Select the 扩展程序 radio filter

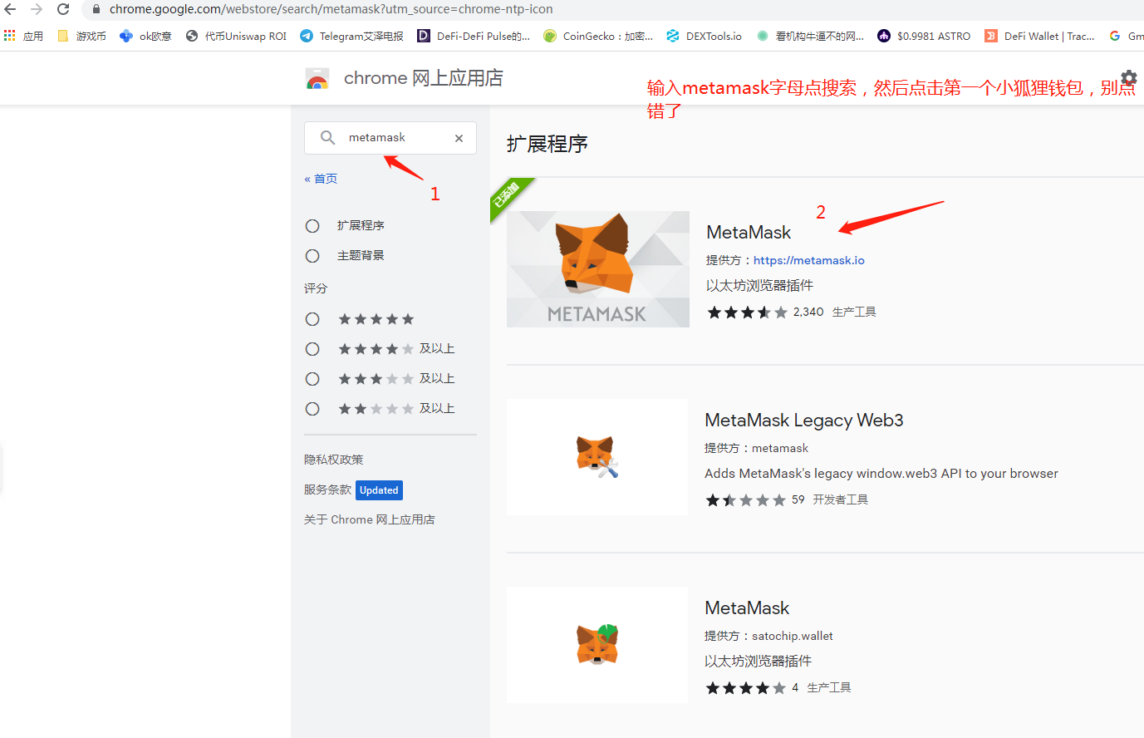coord(312,226)
